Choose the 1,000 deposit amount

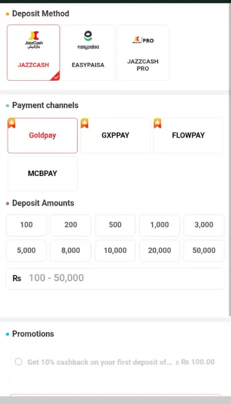coord(159,225)
